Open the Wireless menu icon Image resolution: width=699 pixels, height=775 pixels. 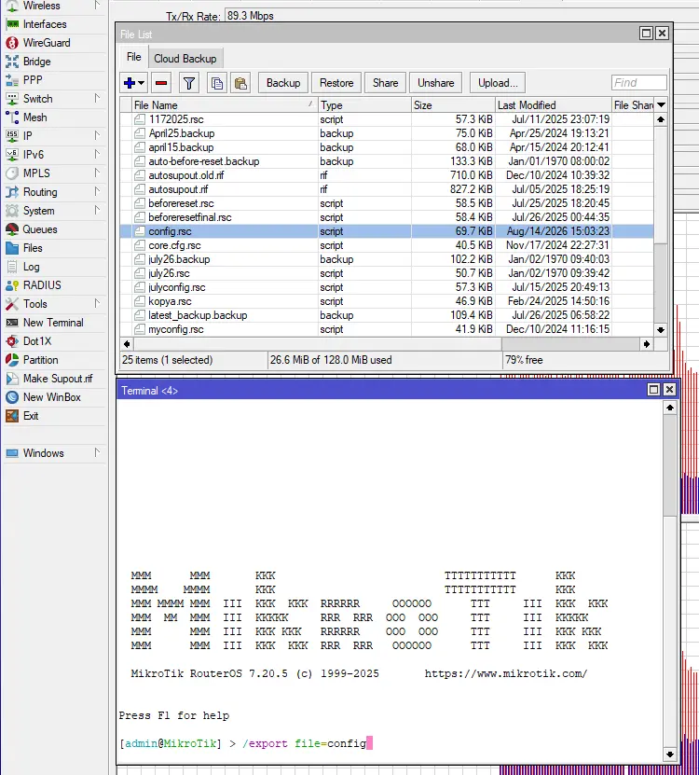(x=12, y=6)
